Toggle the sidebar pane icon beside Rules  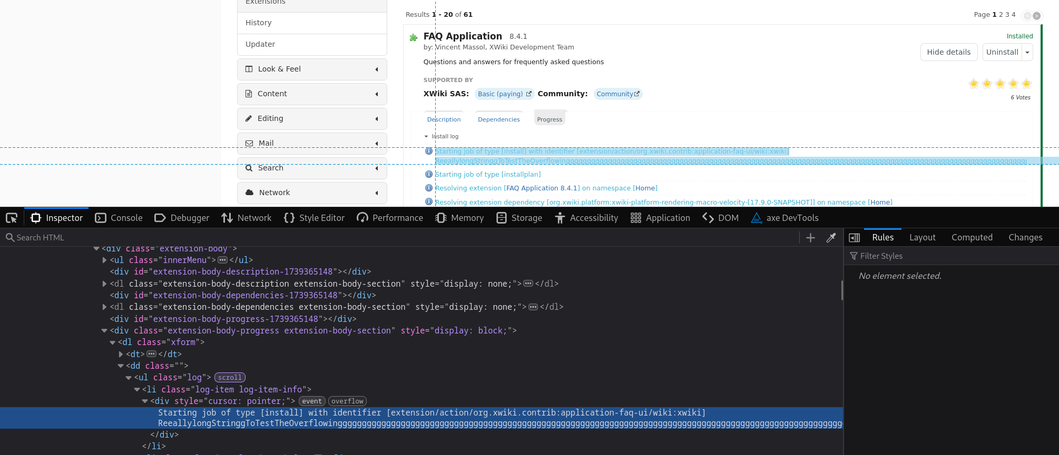[x=855, y=238]
